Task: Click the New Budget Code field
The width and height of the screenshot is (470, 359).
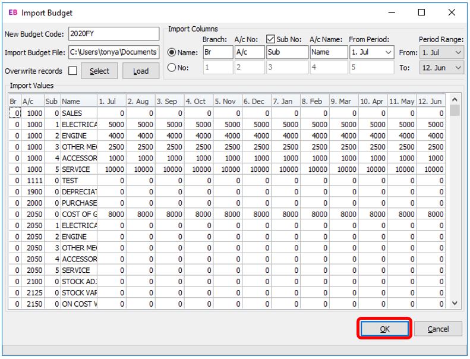Action: [113, 34]
